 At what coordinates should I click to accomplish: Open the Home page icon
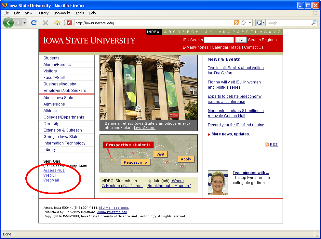pos(57,23)
